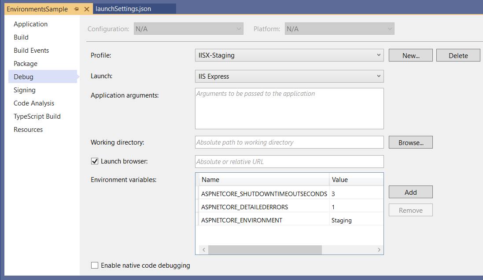Click the left scroll arrow in variables list
Screen dimensions: 483x280
(x=204, y=250)
